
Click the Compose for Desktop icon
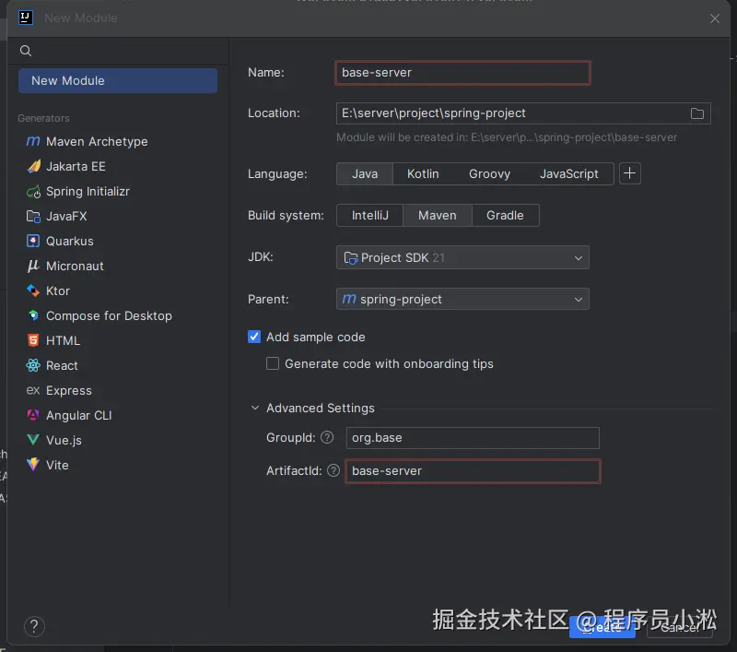(x=33, y=315)
